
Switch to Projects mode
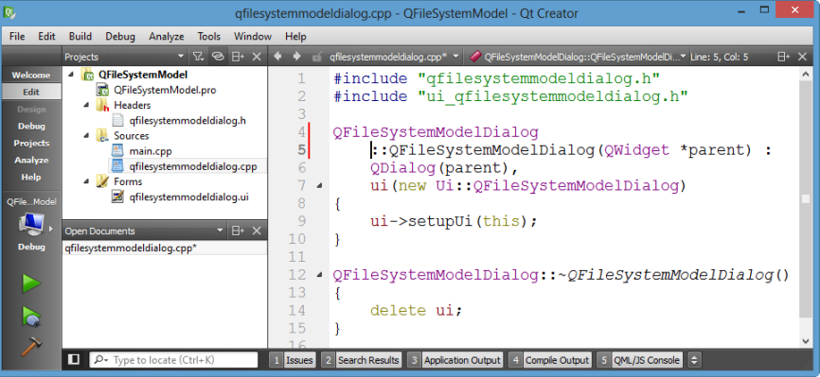tap(31, 143)
